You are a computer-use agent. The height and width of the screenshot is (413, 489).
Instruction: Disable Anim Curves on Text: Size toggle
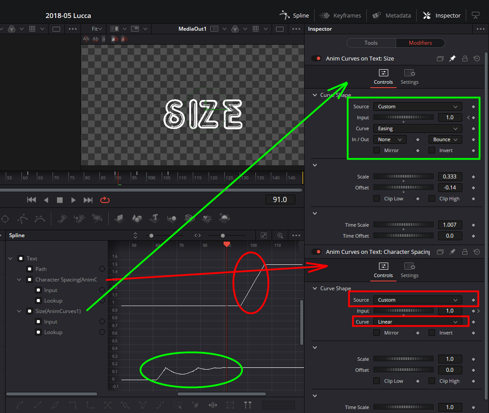tap(316, 58)
